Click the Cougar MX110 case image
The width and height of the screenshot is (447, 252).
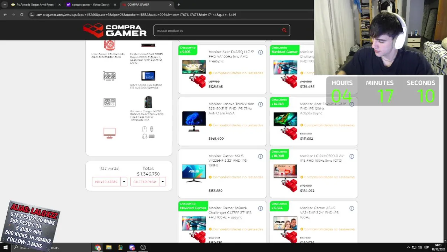click(x=148, y=102)
